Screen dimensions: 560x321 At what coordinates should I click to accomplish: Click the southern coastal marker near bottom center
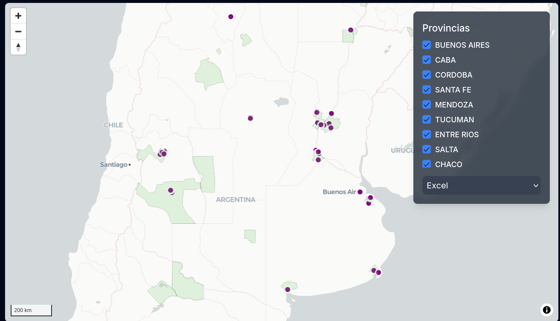[x=288, y=289]
